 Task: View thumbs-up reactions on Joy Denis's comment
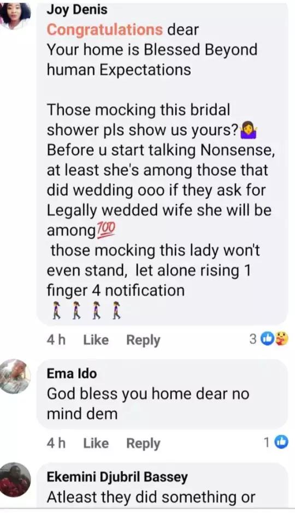(x=269, y=339)
